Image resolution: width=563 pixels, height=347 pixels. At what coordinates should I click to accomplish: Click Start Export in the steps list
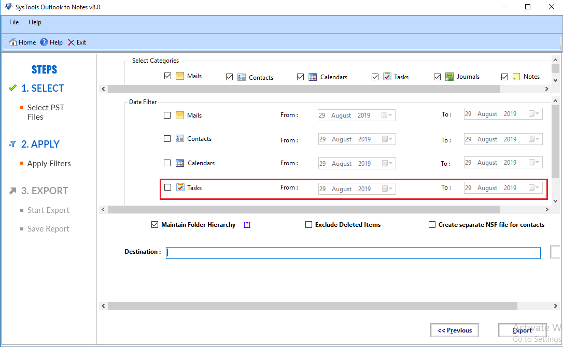tap(49, 210)
